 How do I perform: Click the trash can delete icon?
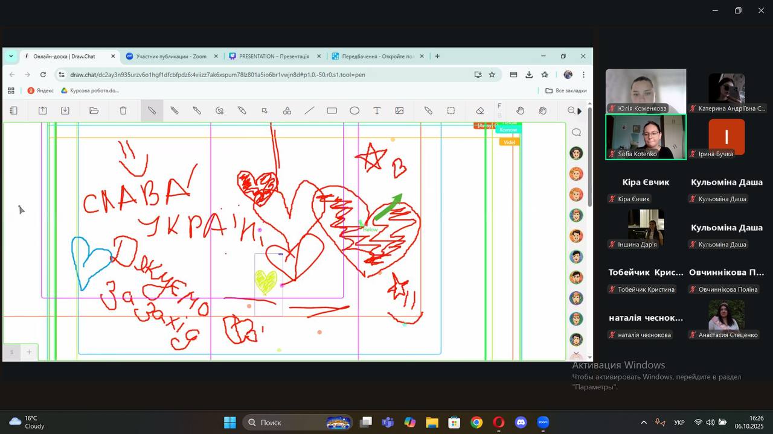(x=123, y=111)
